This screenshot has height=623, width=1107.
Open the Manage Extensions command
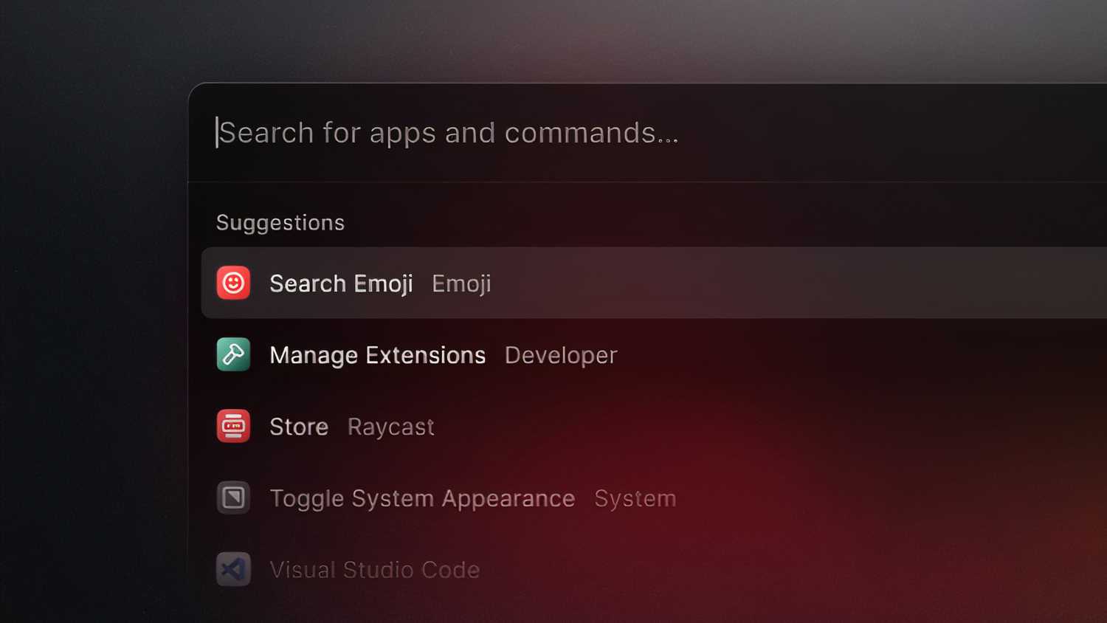coord(377,354)
